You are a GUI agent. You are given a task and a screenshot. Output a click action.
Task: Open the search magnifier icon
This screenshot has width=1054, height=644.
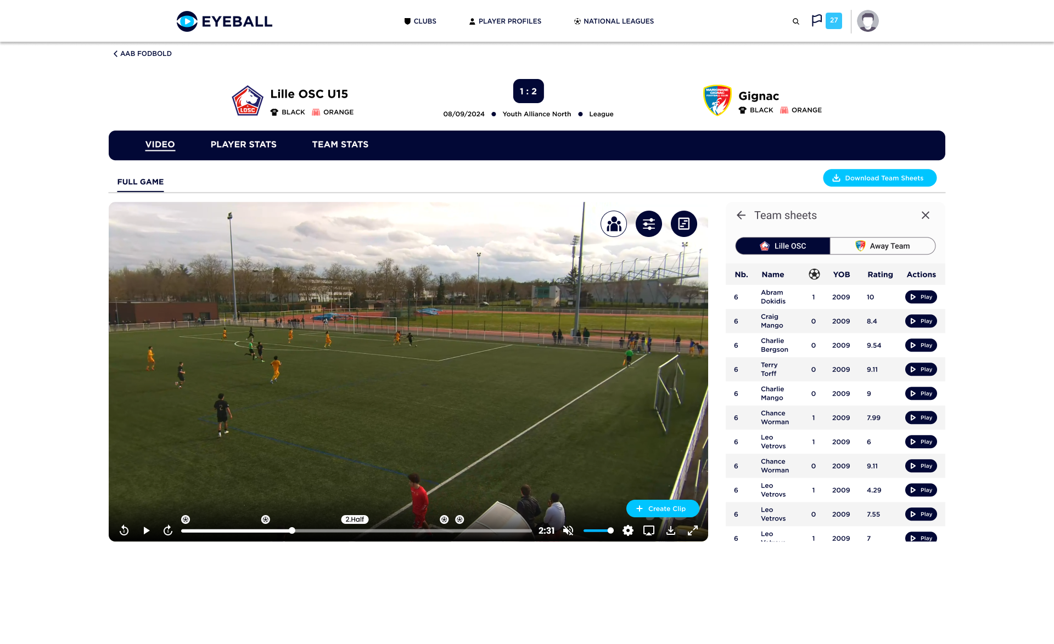[796, 21]
